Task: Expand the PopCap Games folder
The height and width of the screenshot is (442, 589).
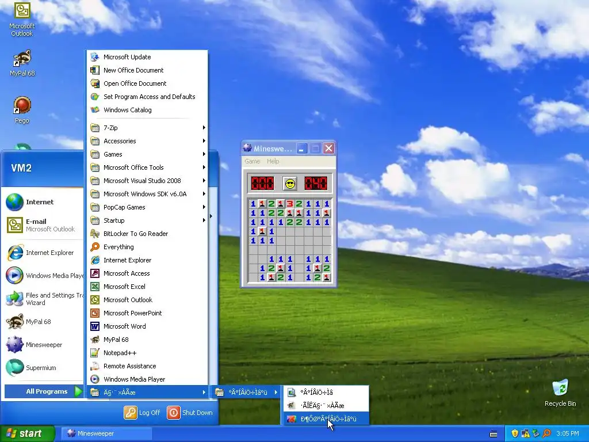Action: click(147, 207)
